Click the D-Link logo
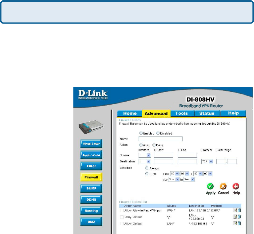This screenshot has width=254, height=234. pyautogui.click(x=93, y=94)
